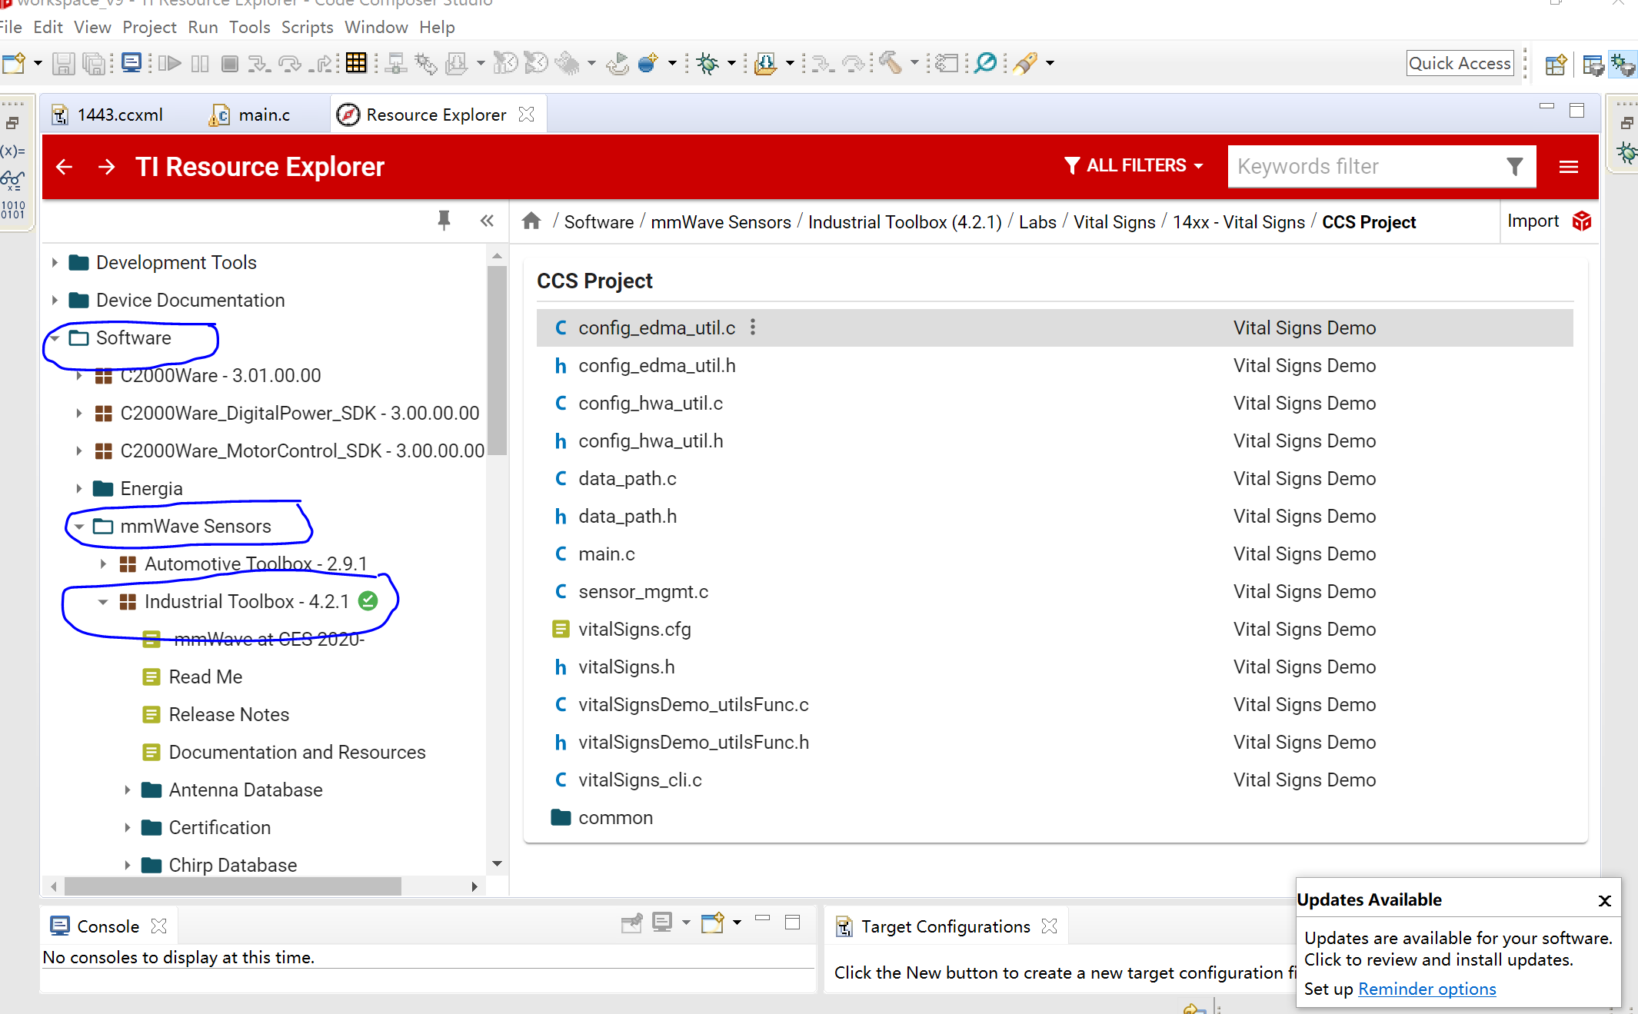Click the hammer Build toolbar icon

pyautogui.click(x=891, y=63)
